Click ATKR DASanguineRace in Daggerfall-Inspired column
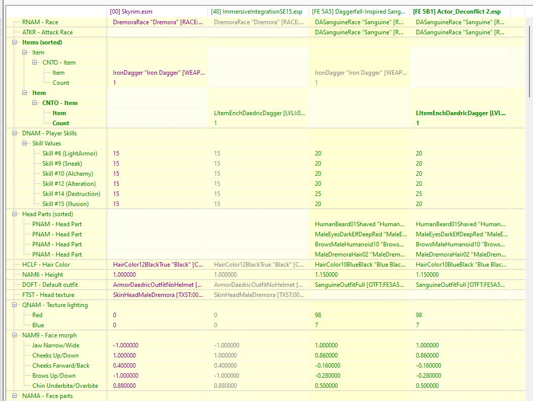 (359, 32)
